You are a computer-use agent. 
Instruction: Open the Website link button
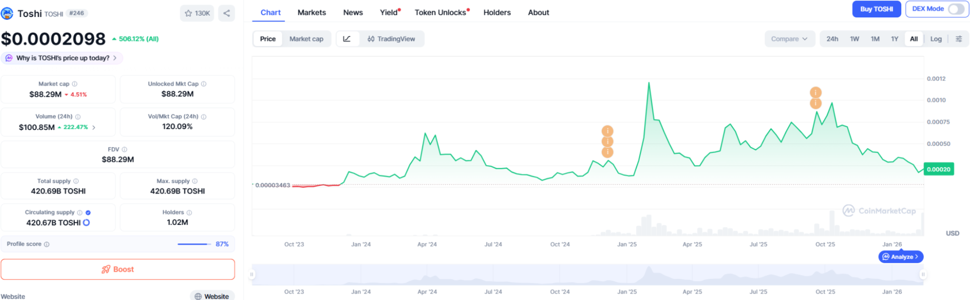pos(212,296)
